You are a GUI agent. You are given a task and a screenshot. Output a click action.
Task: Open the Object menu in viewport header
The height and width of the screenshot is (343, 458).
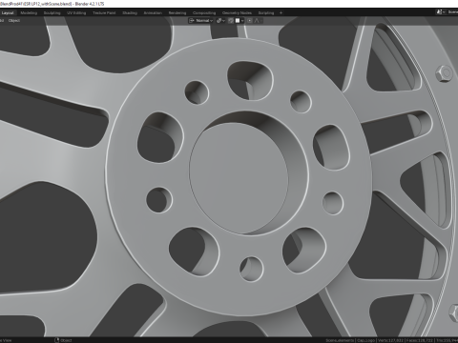click(x=14, y=21)
